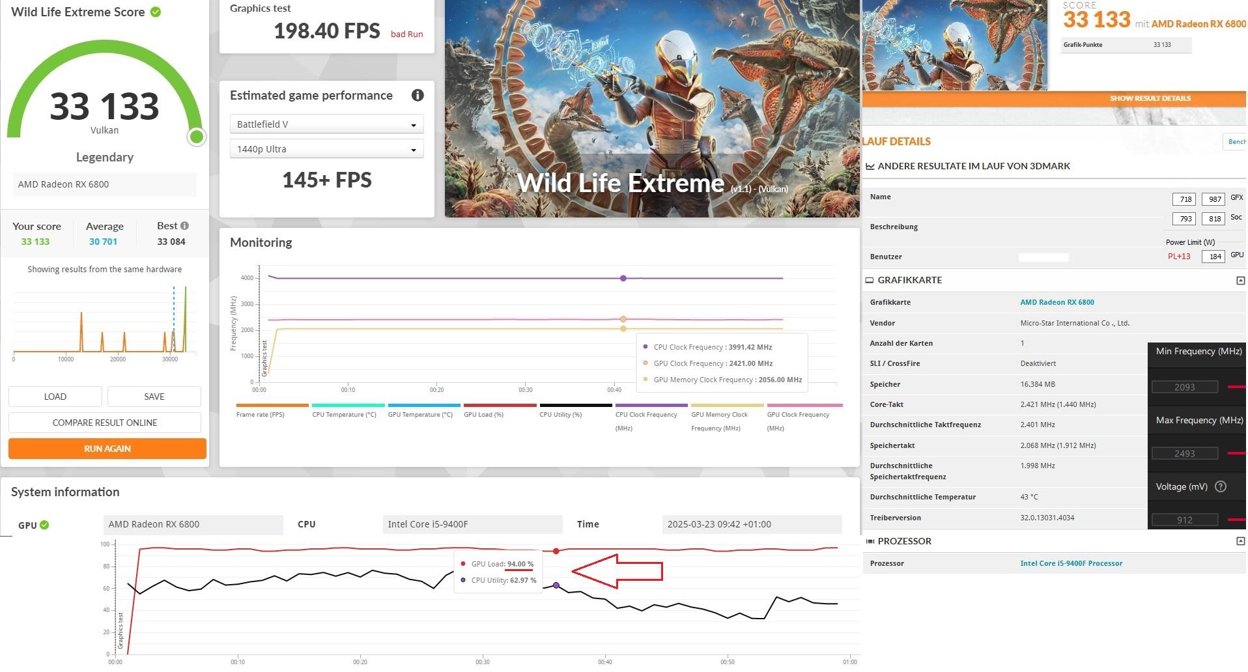This screenshot has width=1248, height=672.
Task: Open the 1440p Ultra resolution dropdown
Action: (x=326, y=149)
